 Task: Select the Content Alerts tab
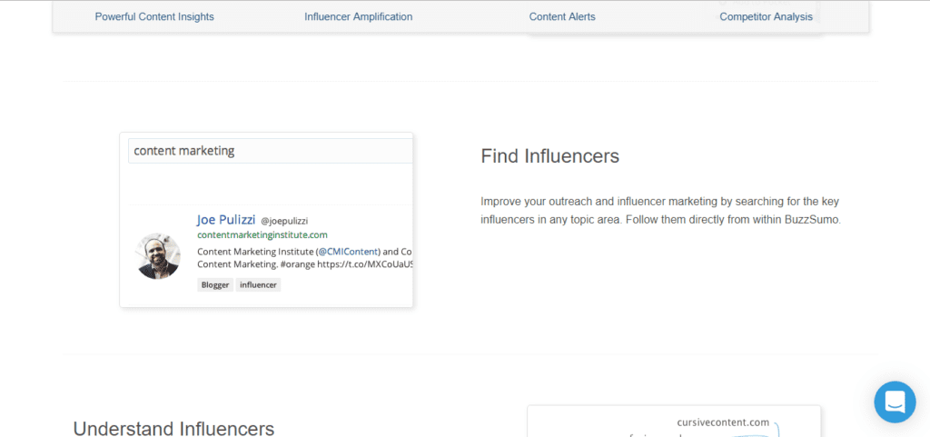tap(562, 16)
